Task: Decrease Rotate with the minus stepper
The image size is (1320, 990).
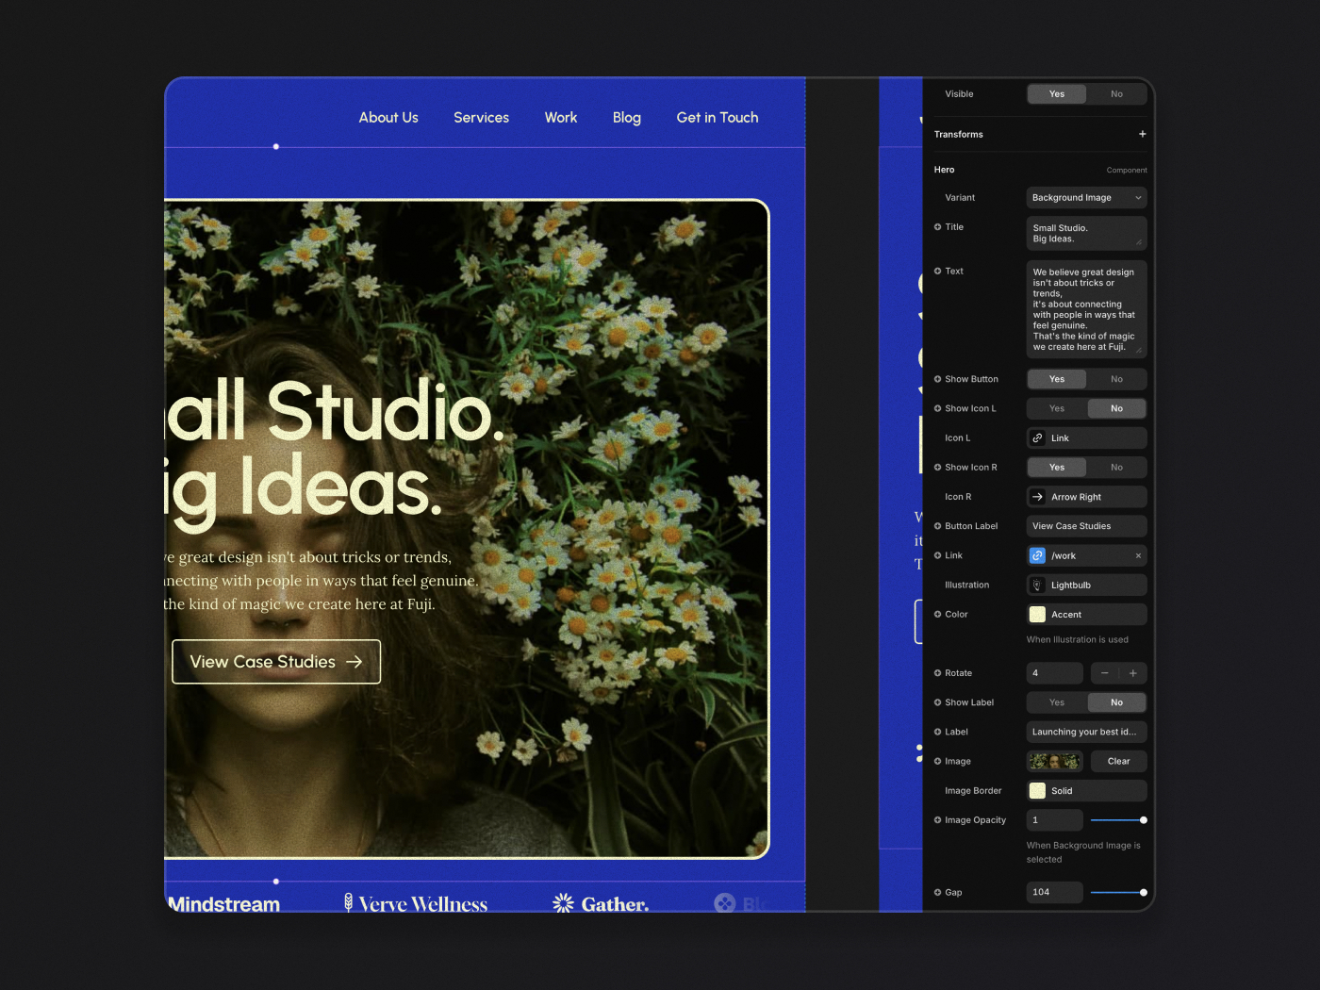Action: tap(1104, 673)
